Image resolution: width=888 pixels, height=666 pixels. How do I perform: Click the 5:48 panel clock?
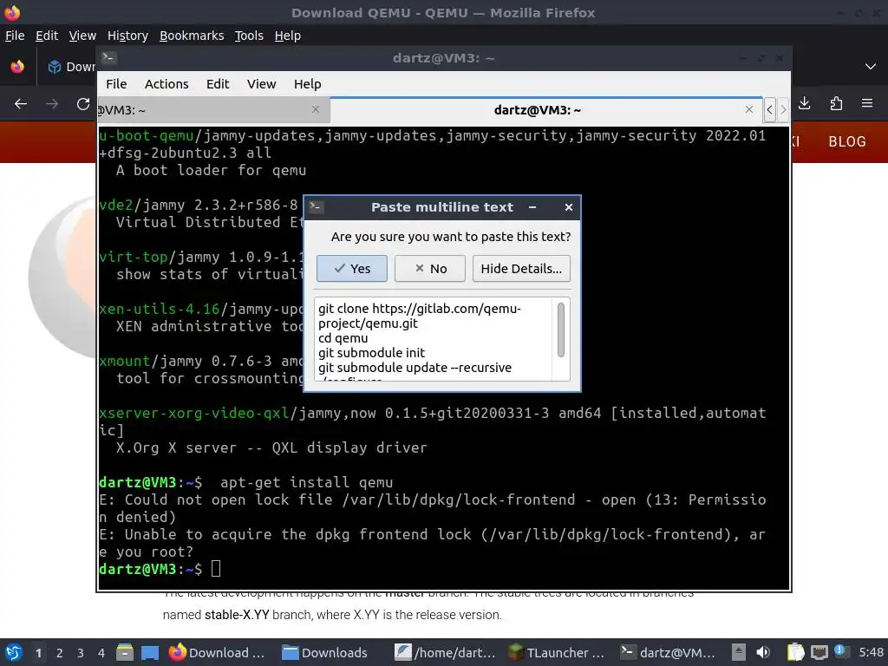(871, 652)
